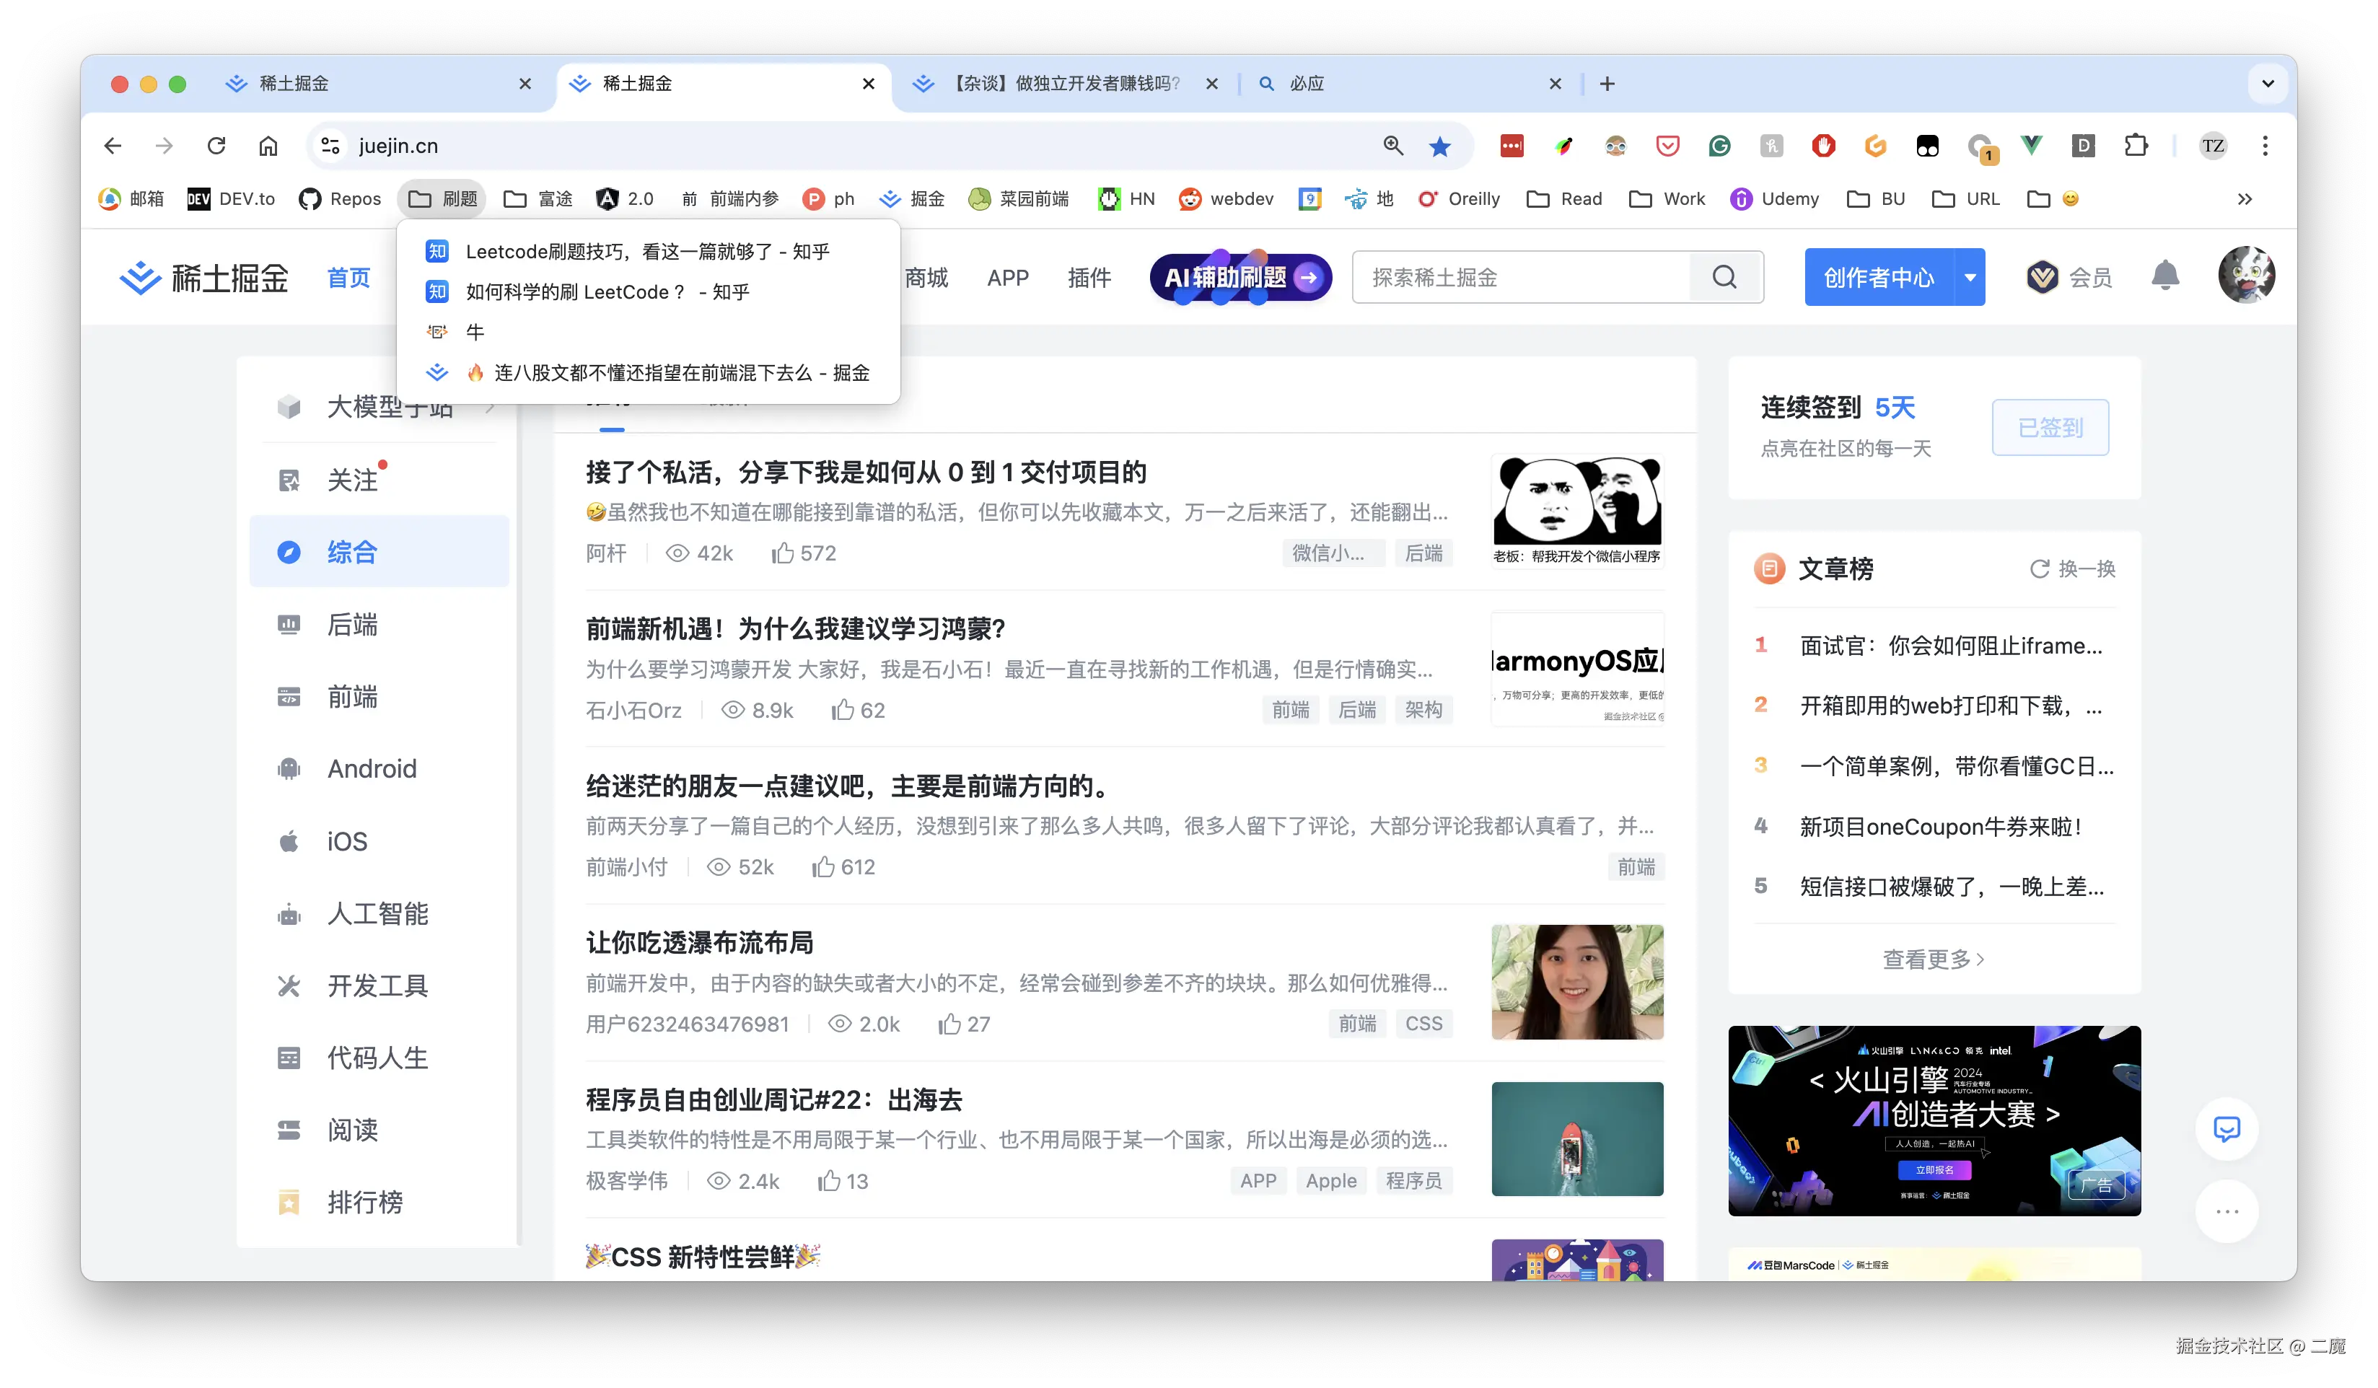This screenshot has height=1388, width=2378.
Task: Click the notification bell icon
Action: 2164,276
